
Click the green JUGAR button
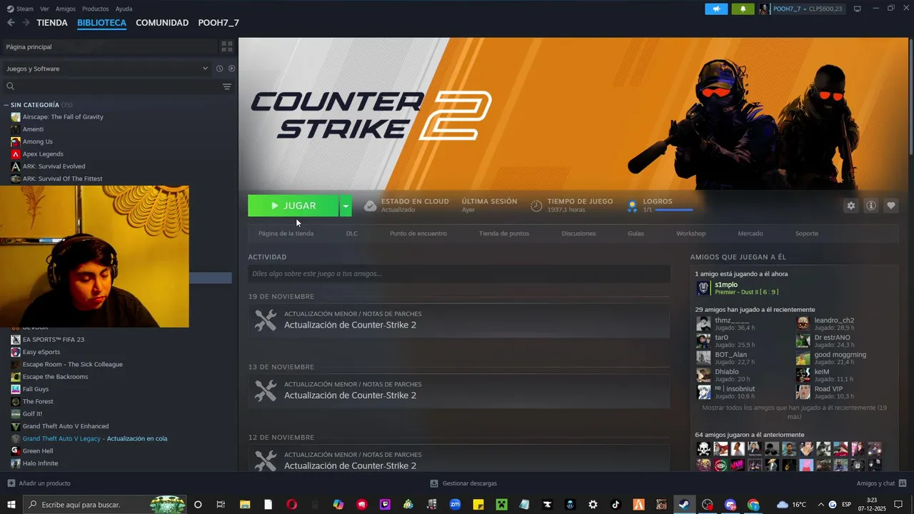pyautogui.click(x=293, y=206)
